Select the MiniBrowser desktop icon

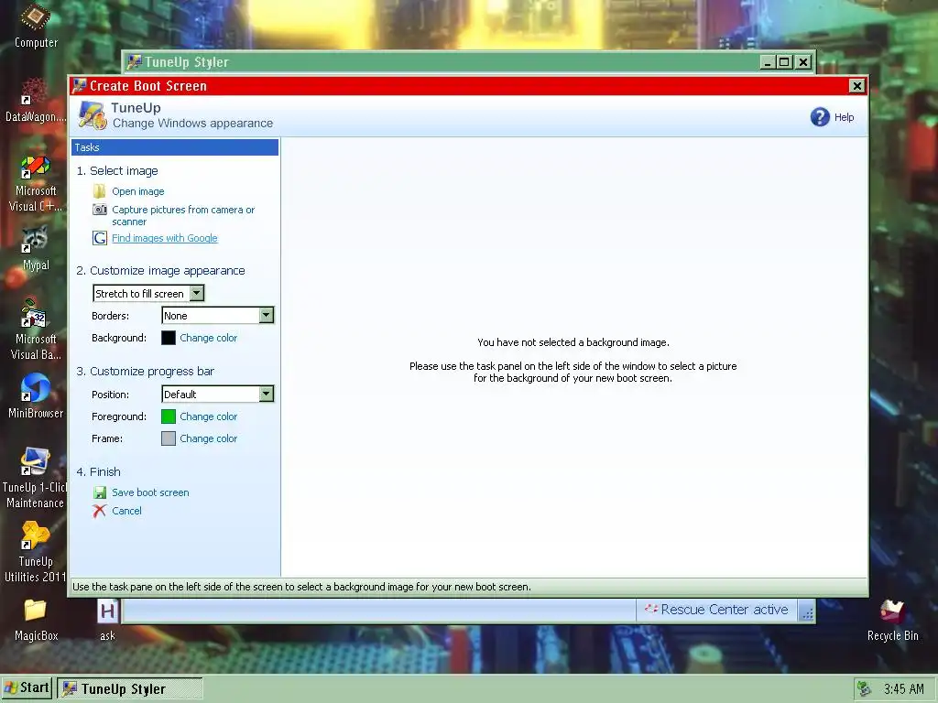35,388
